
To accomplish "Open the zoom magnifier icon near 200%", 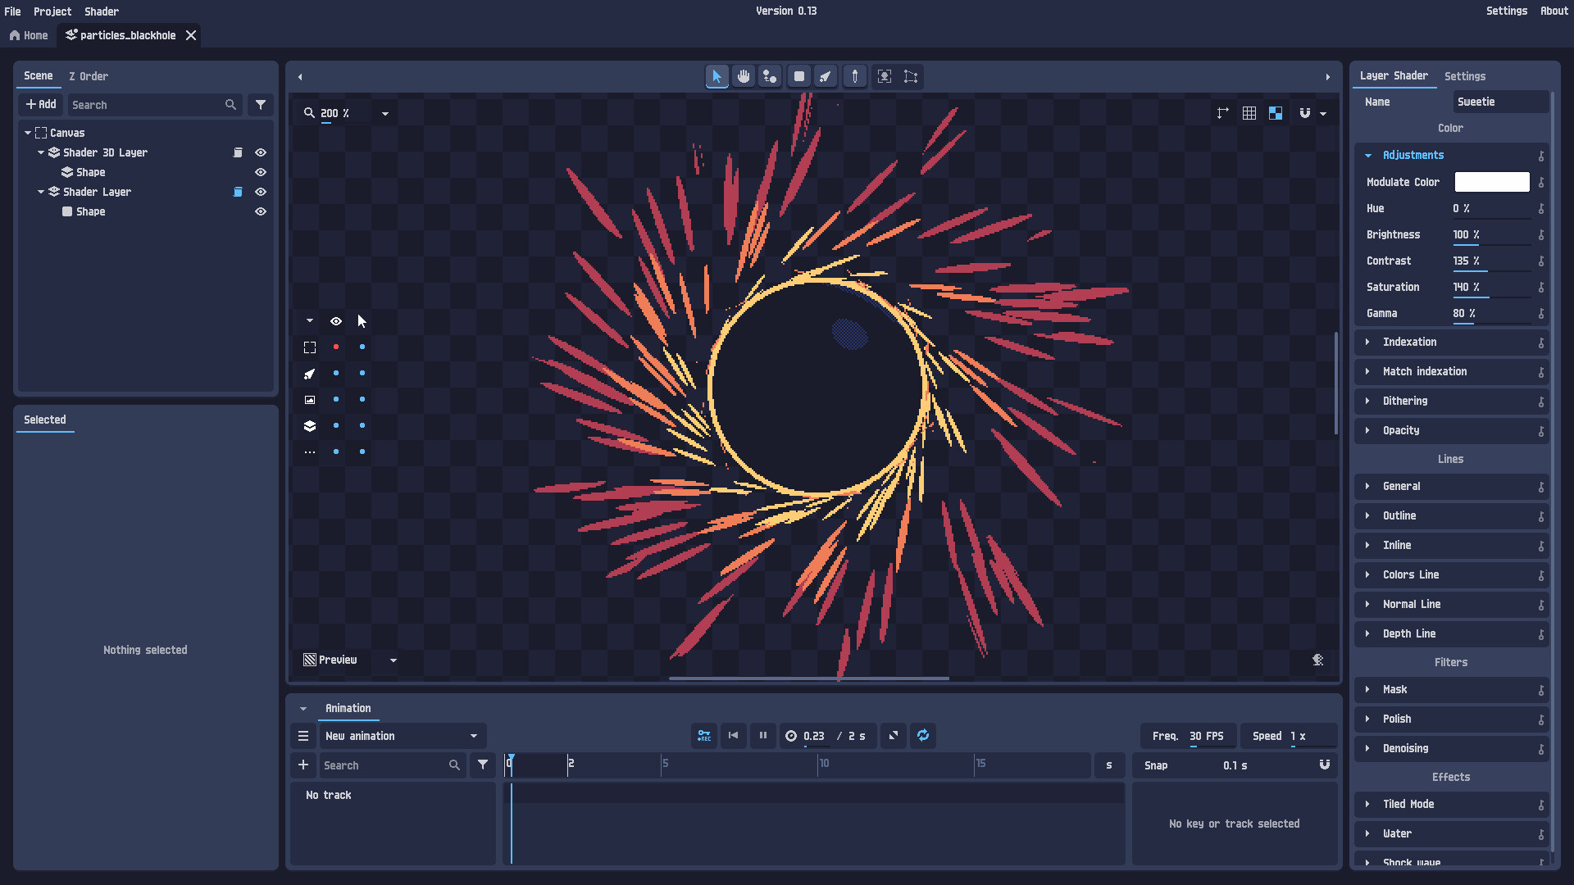I will 310,113.
